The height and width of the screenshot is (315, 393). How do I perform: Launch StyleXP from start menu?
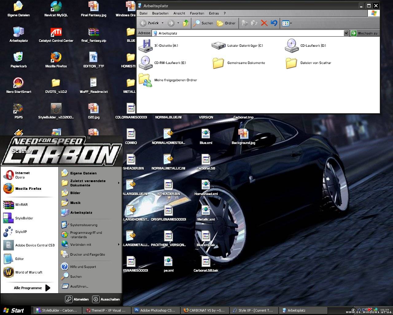pos(29,232)
